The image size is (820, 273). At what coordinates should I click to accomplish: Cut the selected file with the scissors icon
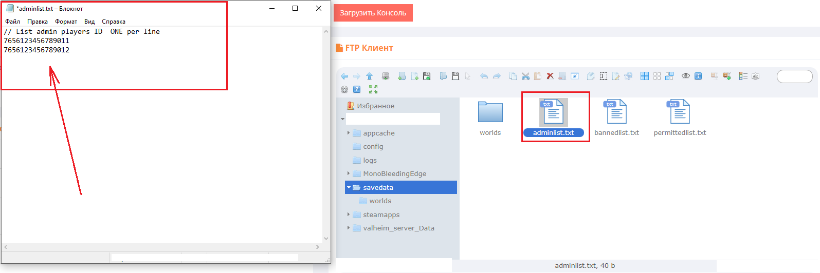coord(525,76)
